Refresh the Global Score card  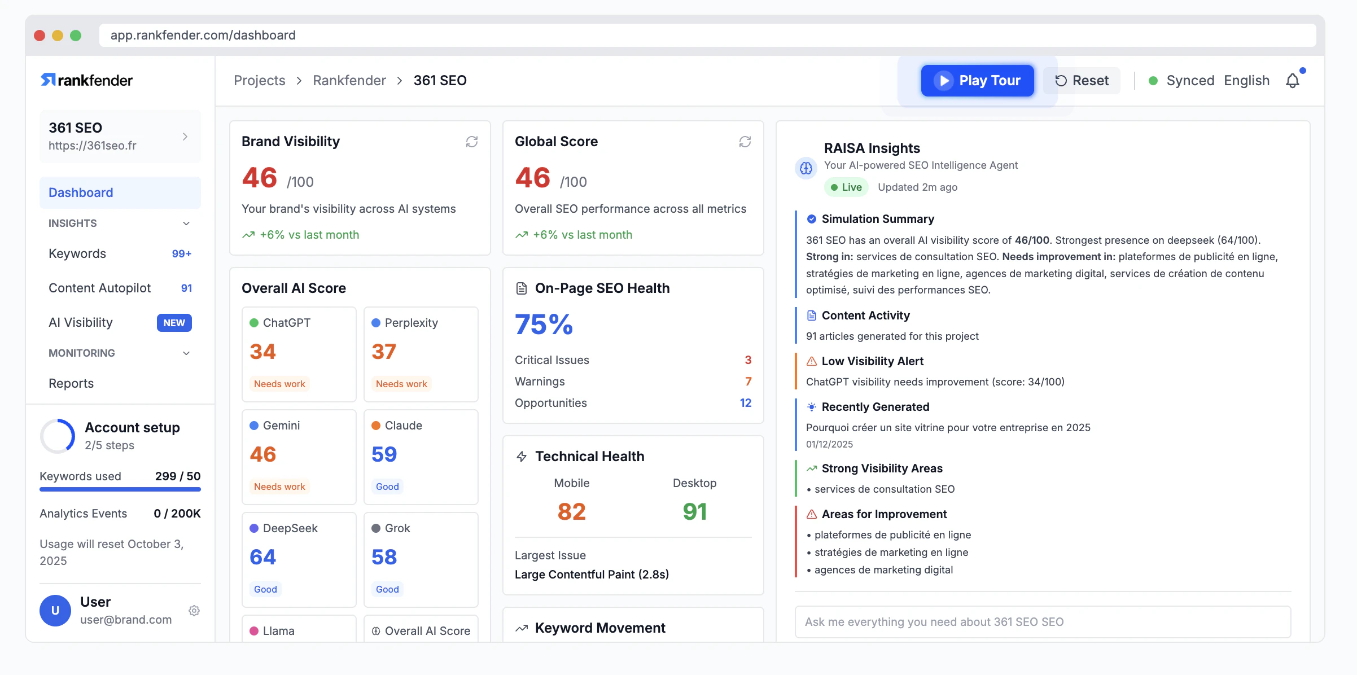click(745, 142)
